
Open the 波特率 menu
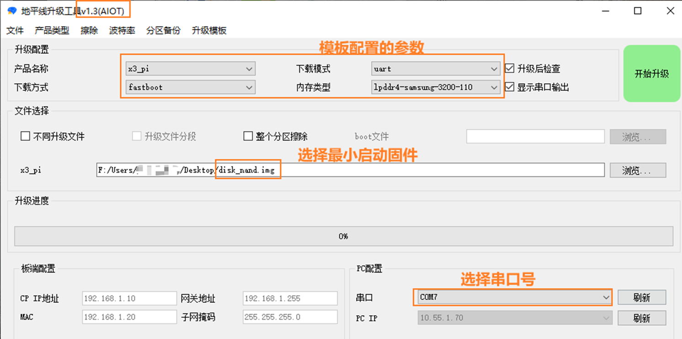point(122,31)
